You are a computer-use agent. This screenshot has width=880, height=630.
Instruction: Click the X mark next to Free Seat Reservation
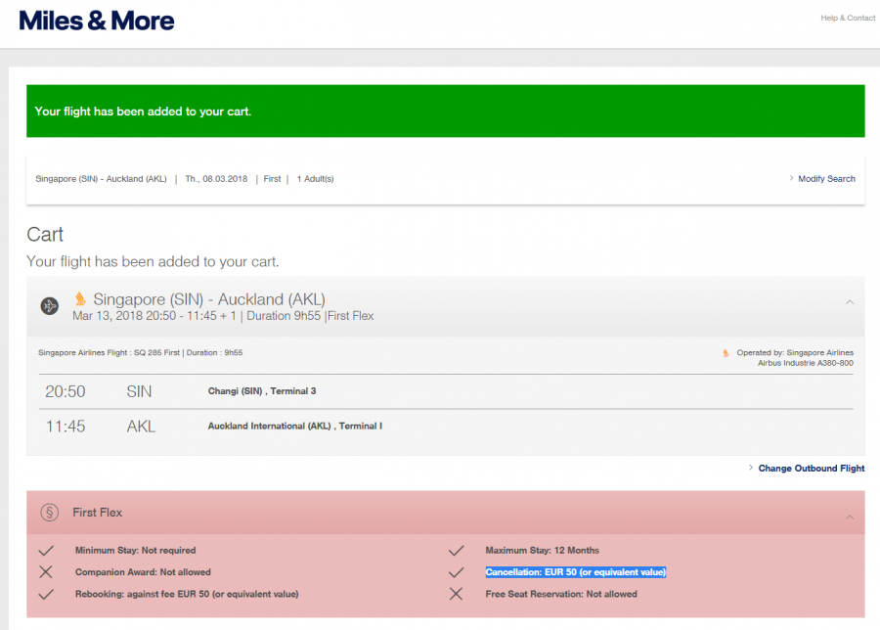coord(457,594)
